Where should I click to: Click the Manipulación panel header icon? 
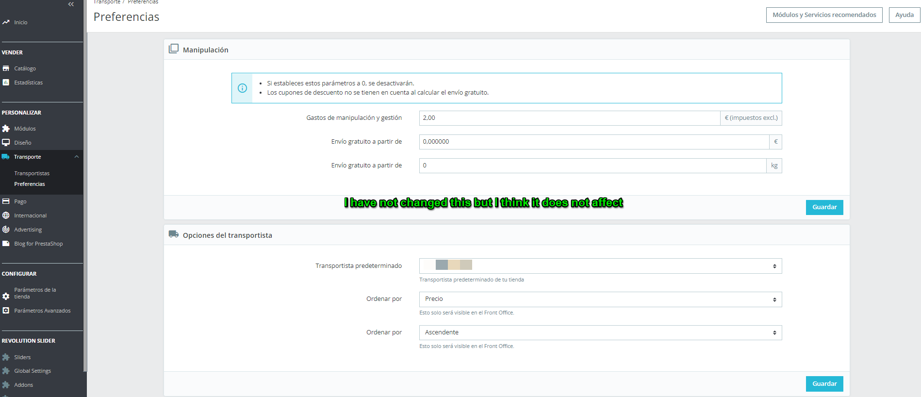174,49
